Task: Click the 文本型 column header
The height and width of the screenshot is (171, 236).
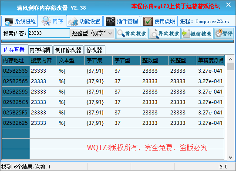Action: tap(71, 60)
